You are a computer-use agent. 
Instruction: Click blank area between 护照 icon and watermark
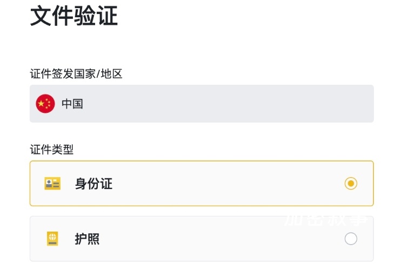pyautogui.click(x=189, y=239)
